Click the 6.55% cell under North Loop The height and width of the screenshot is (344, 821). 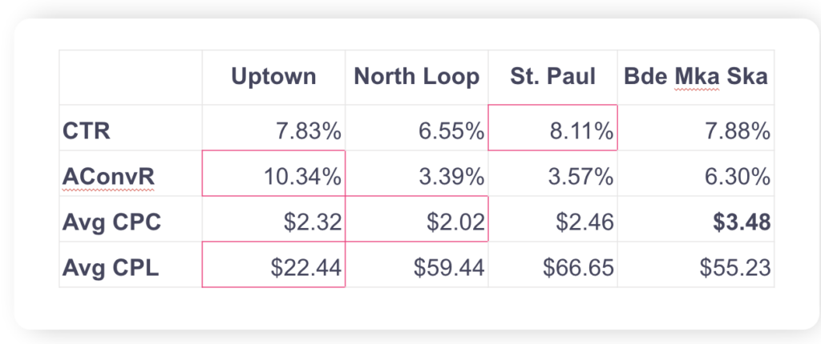[443, 129]
